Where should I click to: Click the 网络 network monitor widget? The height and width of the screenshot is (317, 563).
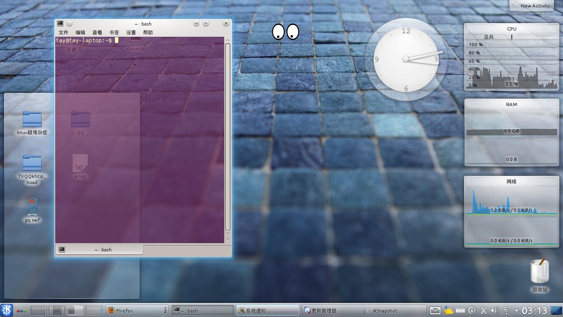point(511,212)
